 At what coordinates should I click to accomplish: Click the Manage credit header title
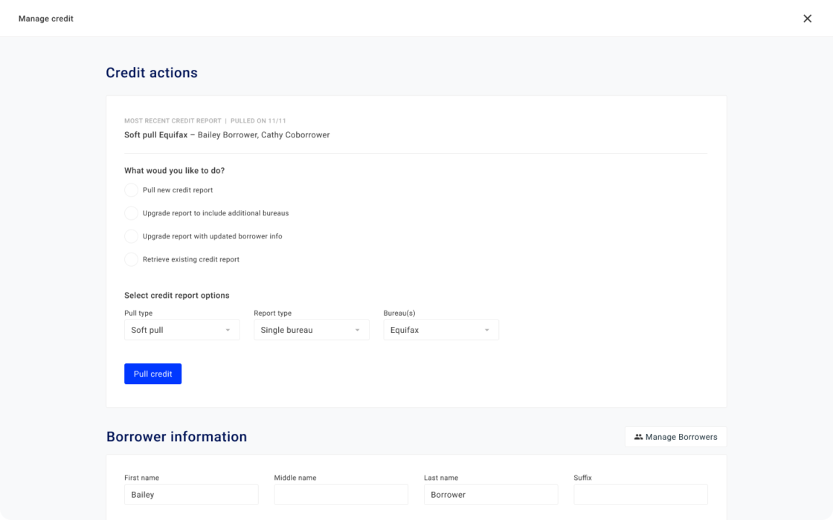pos(46,19)
